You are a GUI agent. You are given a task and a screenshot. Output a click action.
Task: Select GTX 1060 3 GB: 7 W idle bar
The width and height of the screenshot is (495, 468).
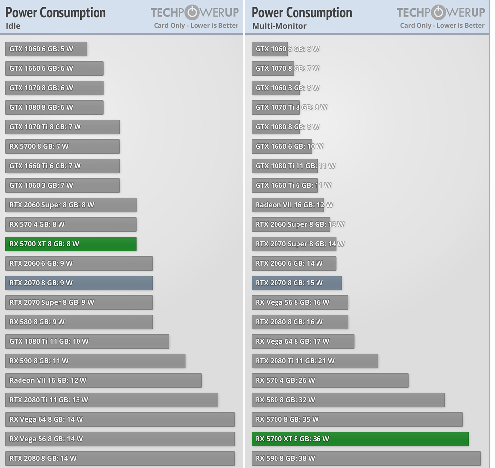coord(62,186)
